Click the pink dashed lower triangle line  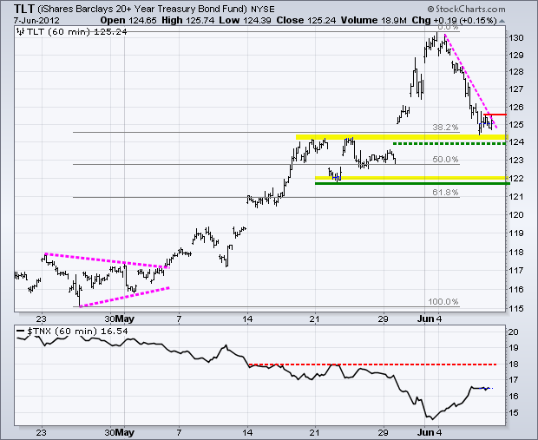coord(125,297)
